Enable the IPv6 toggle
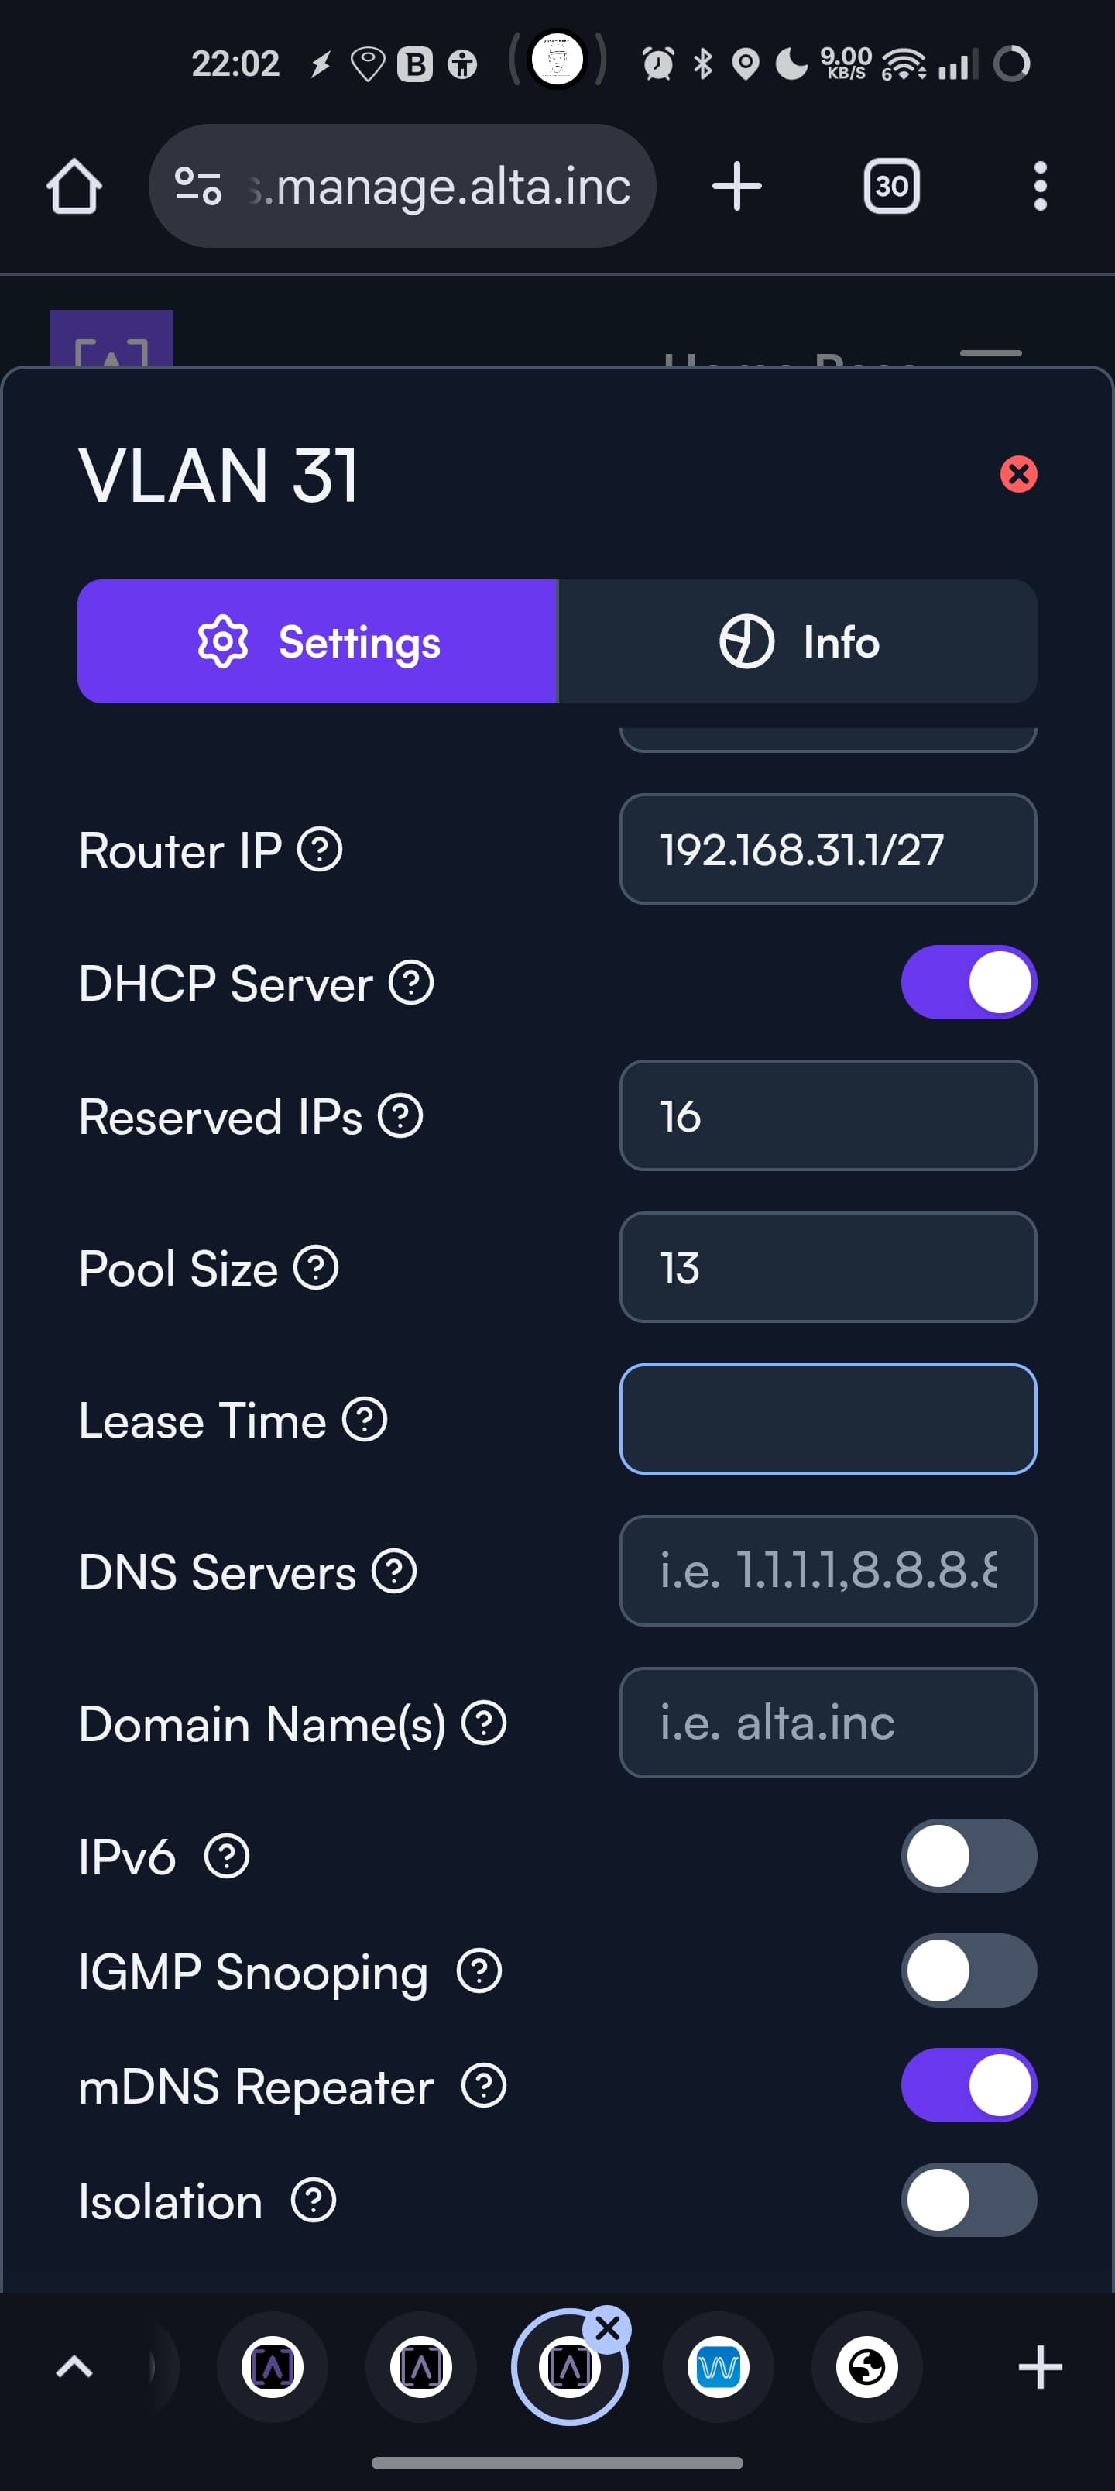 click(x=968, y=1856)
